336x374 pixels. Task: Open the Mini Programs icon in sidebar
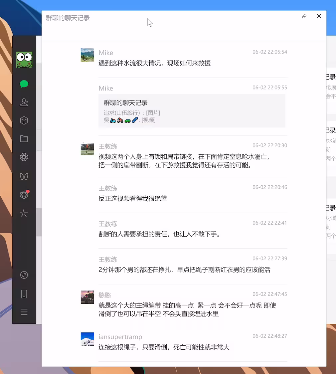pyautogui.click(x=24, y=275)
